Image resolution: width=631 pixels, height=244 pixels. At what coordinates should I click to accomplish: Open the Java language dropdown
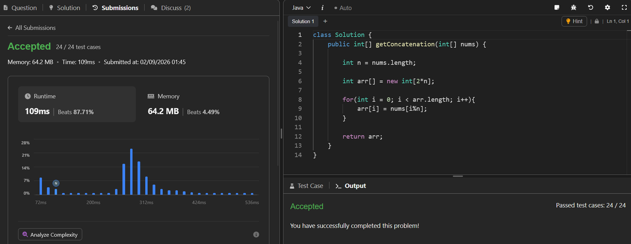tap(301, 8)
